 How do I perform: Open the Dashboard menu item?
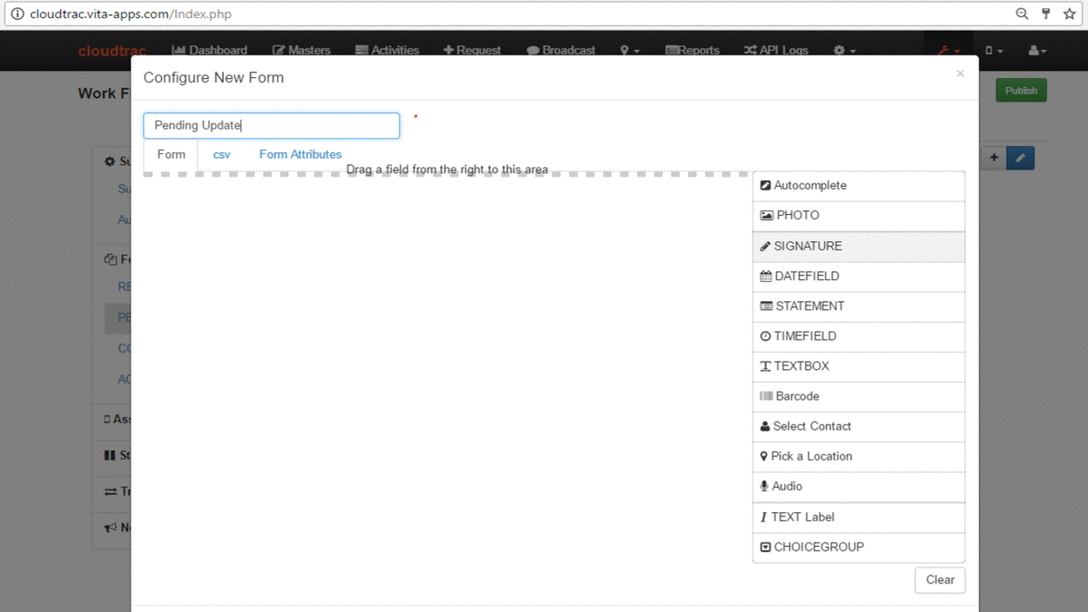click(209, 51)
